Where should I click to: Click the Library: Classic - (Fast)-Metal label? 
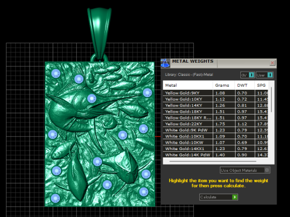189,75
